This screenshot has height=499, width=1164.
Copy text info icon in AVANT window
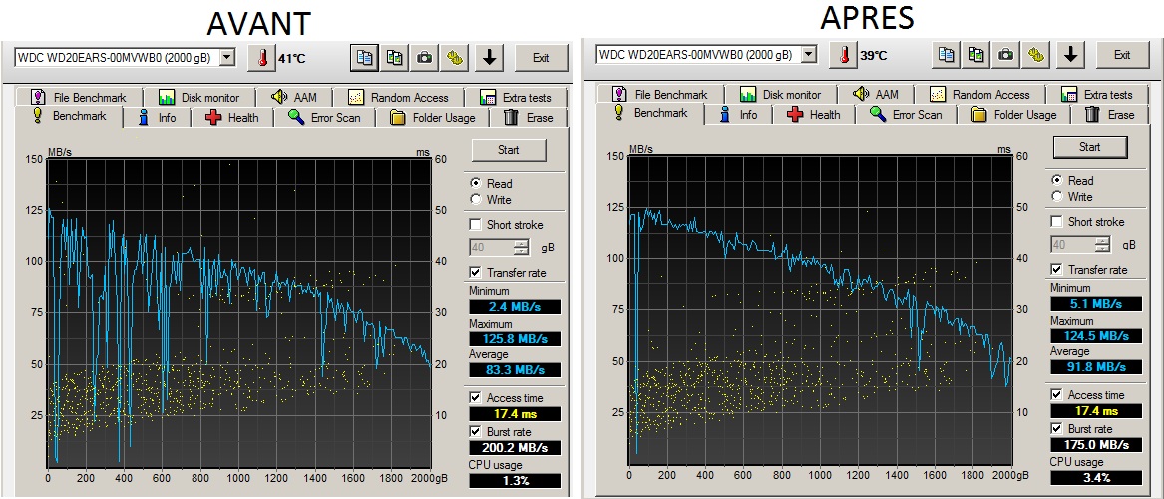pos(364,58)
